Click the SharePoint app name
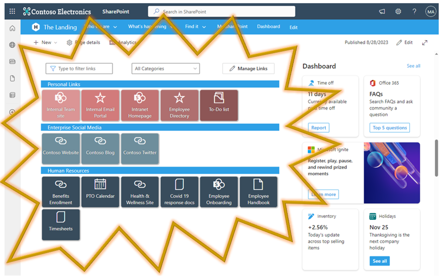Viewport: 441px width, 276px height. point(116,11)
